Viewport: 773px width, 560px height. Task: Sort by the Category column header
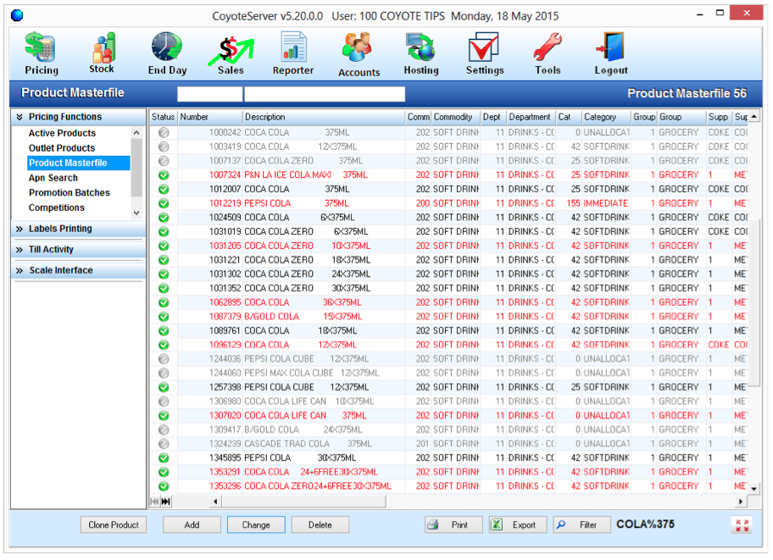[x=606, y=117]
